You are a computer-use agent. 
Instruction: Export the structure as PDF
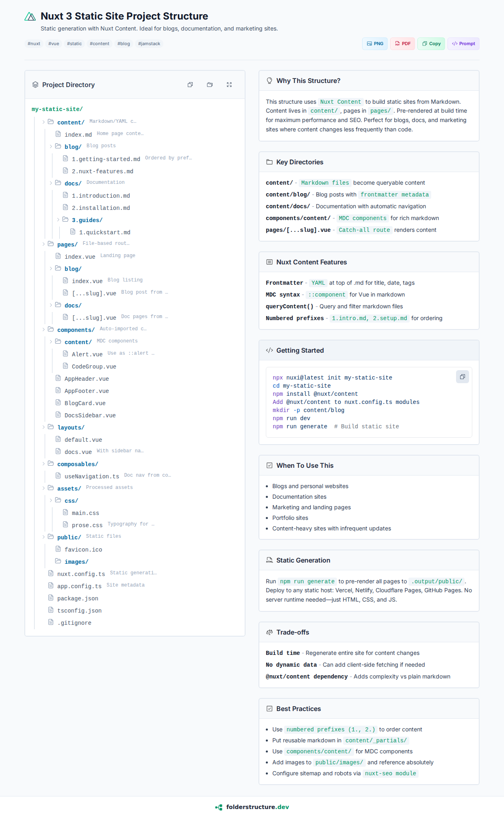point(402,44)
